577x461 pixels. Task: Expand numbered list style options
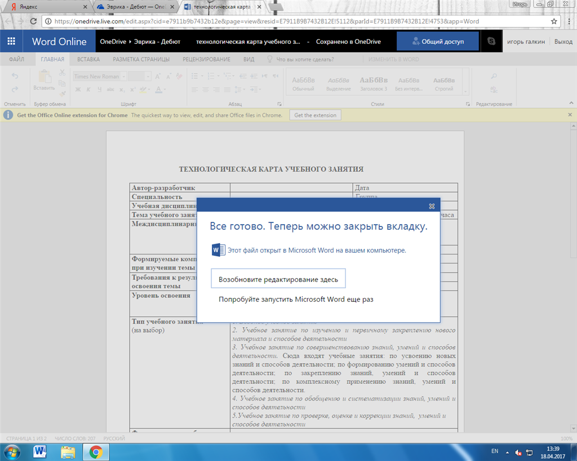[x=218, y=76]
